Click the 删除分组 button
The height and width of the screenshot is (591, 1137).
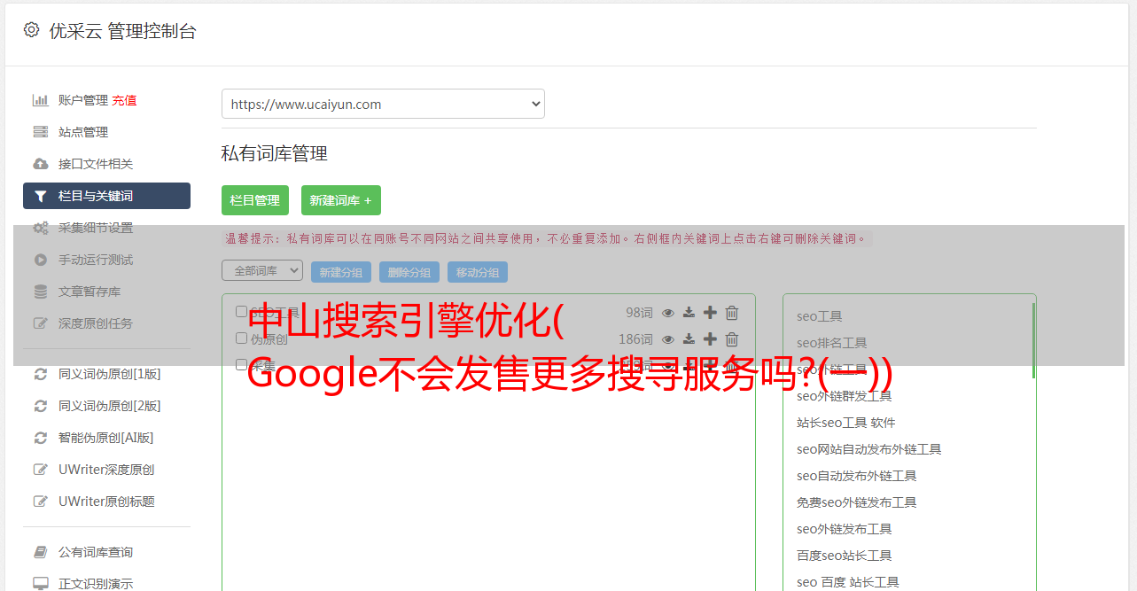coord(409,272)
